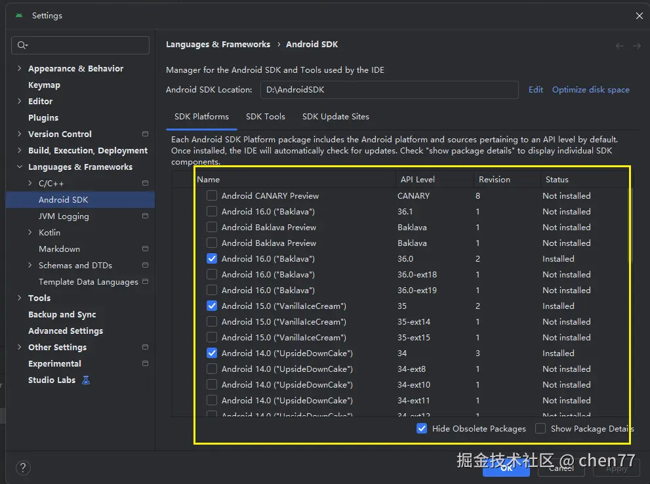This screenshot has width=650, height=484.
Task: Close the Settings dialog
Action: pyautogui.click(x=640, y=16)
